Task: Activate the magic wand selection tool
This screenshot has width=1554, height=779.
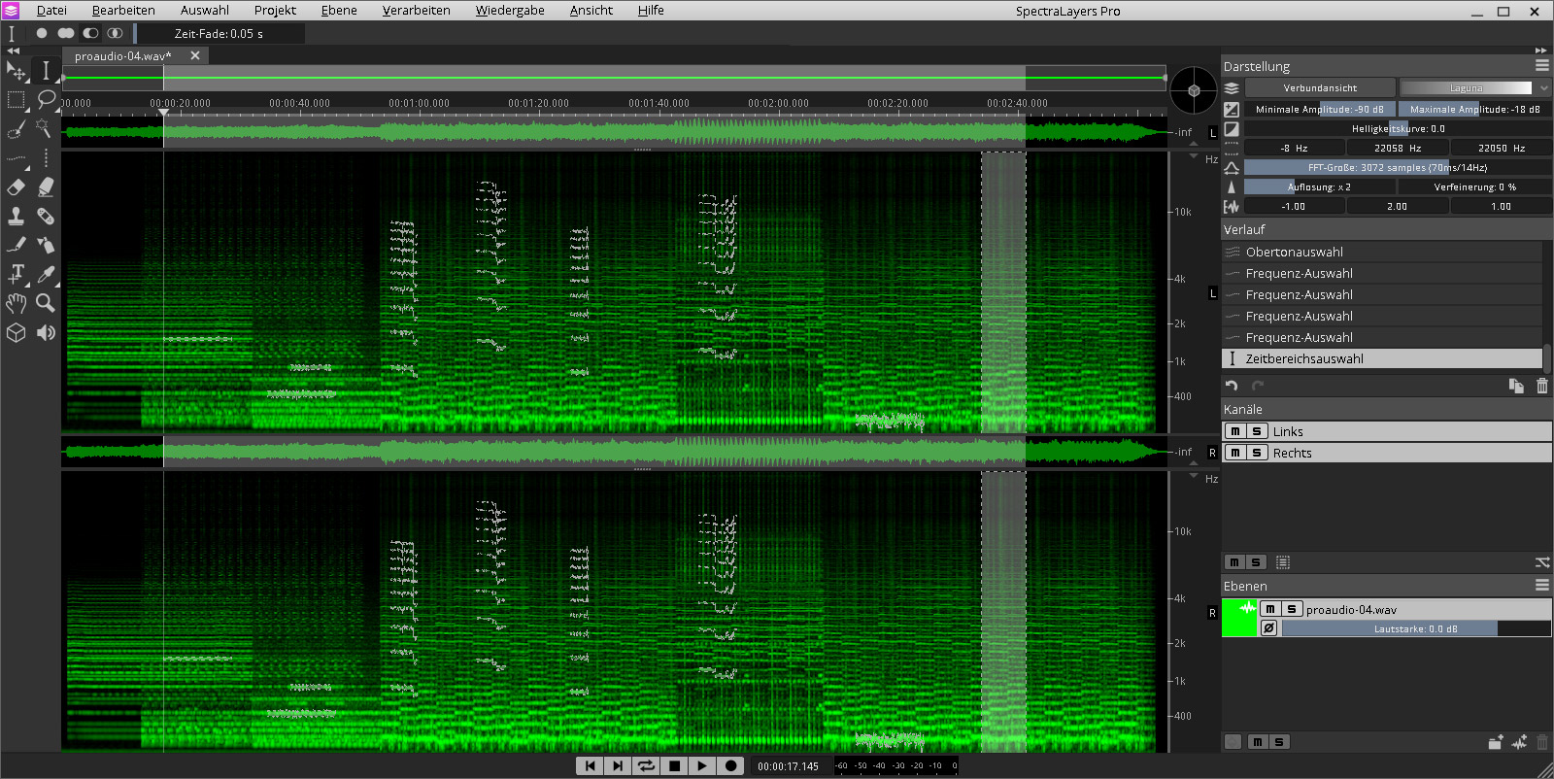Action: (45, 128)
